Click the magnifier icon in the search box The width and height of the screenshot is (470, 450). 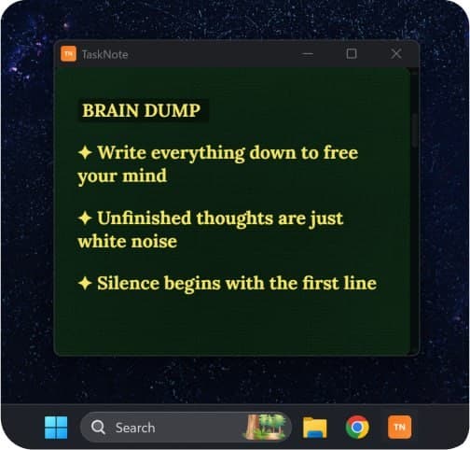point(98,428)
